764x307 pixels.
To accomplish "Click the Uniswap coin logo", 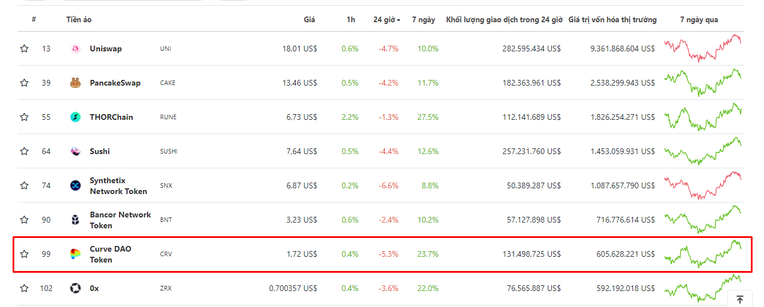I will tap(75, 49).
